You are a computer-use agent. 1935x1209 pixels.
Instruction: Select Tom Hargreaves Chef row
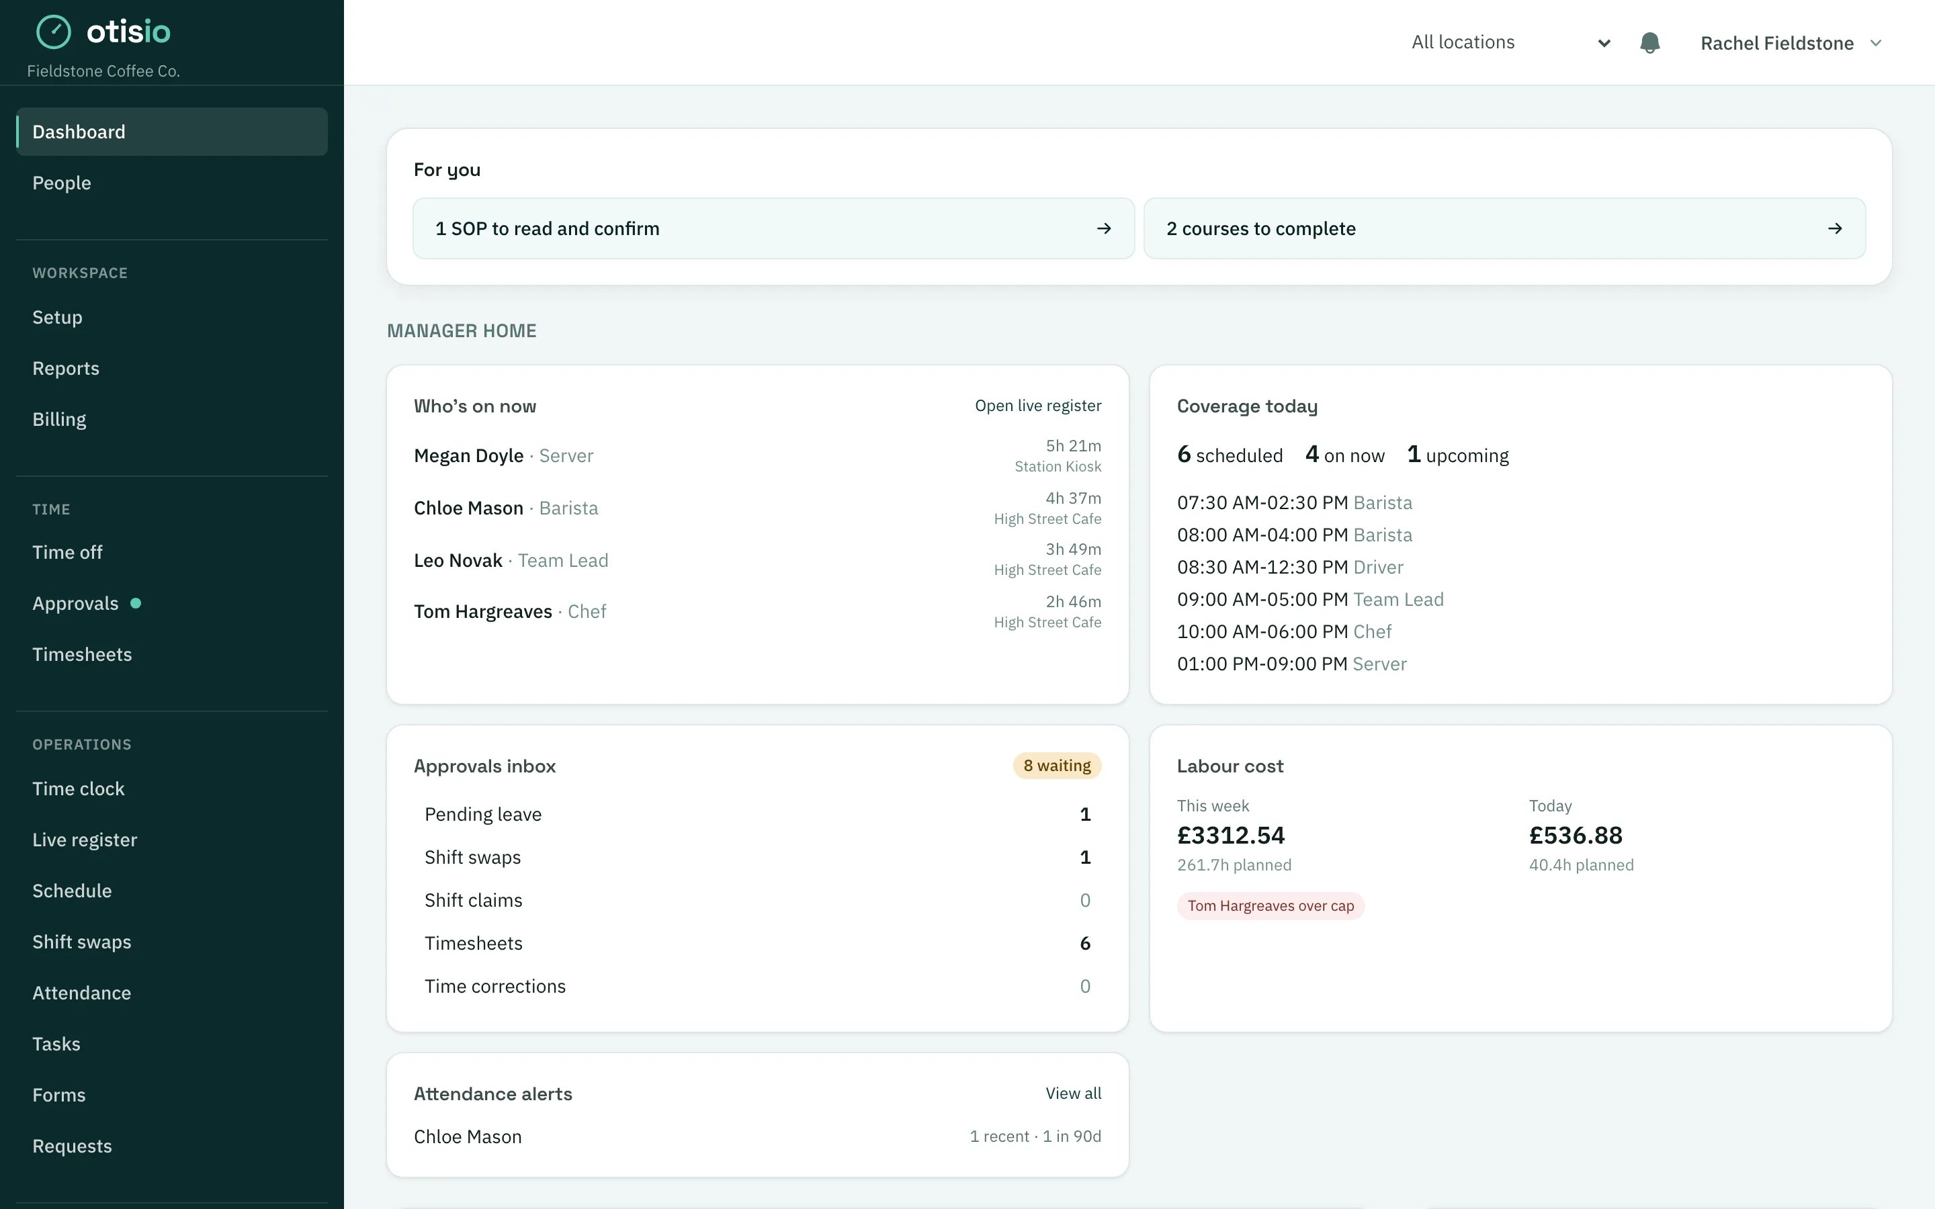pos(757,613)
